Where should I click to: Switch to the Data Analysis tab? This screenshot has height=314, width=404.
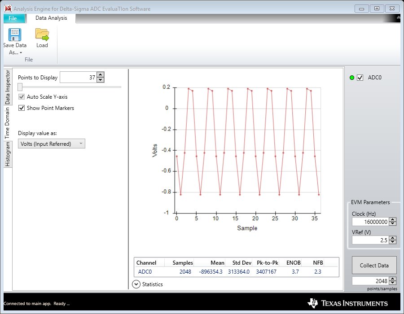(x=51, y=18)
